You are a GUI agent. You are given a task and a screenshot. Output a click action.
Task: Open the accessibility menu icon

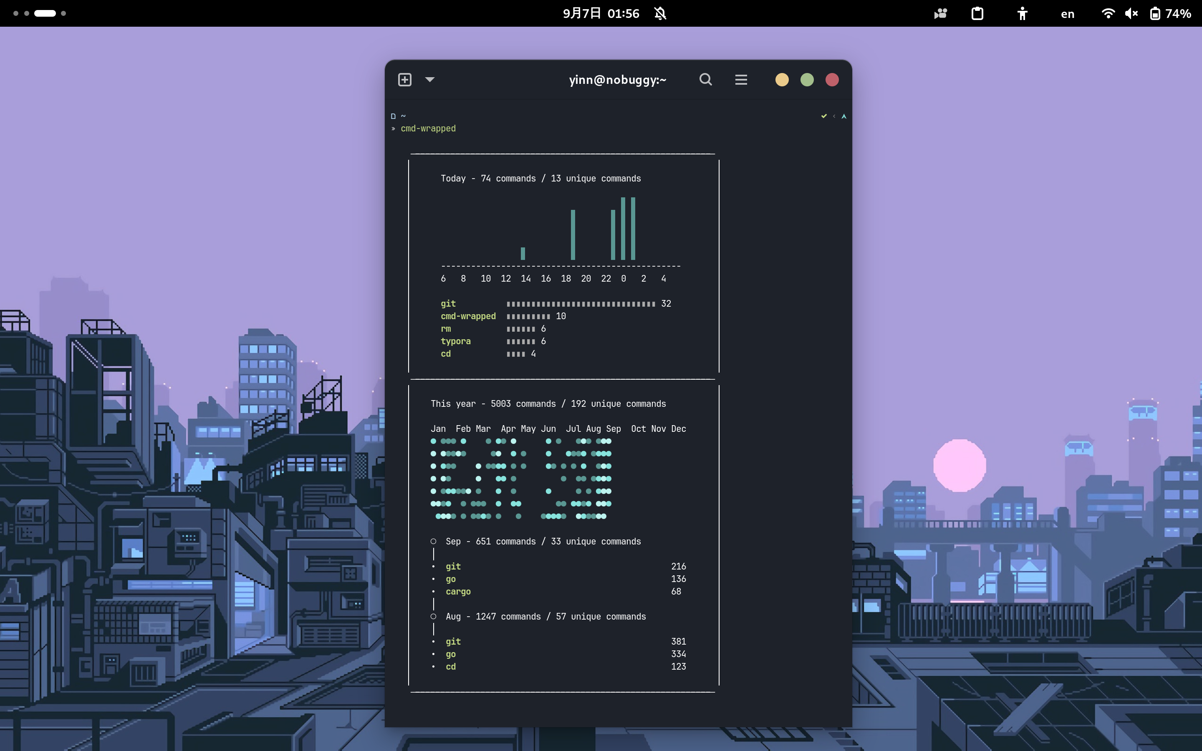click(1022, 13)
